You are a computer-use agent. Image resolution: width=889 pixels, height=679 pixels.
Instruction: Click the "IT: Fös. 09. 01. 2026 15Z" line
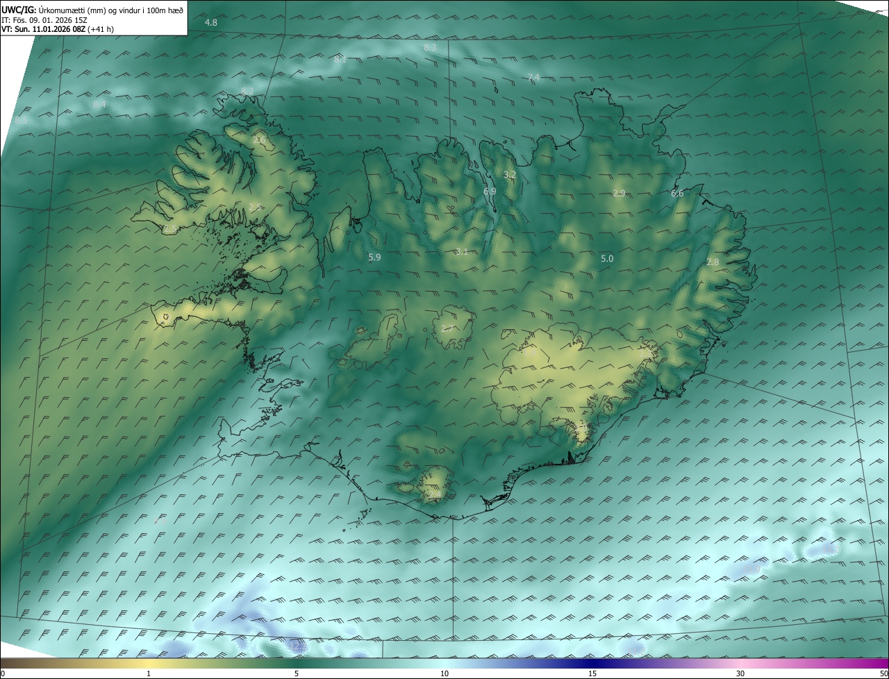(x=44, y=20)
